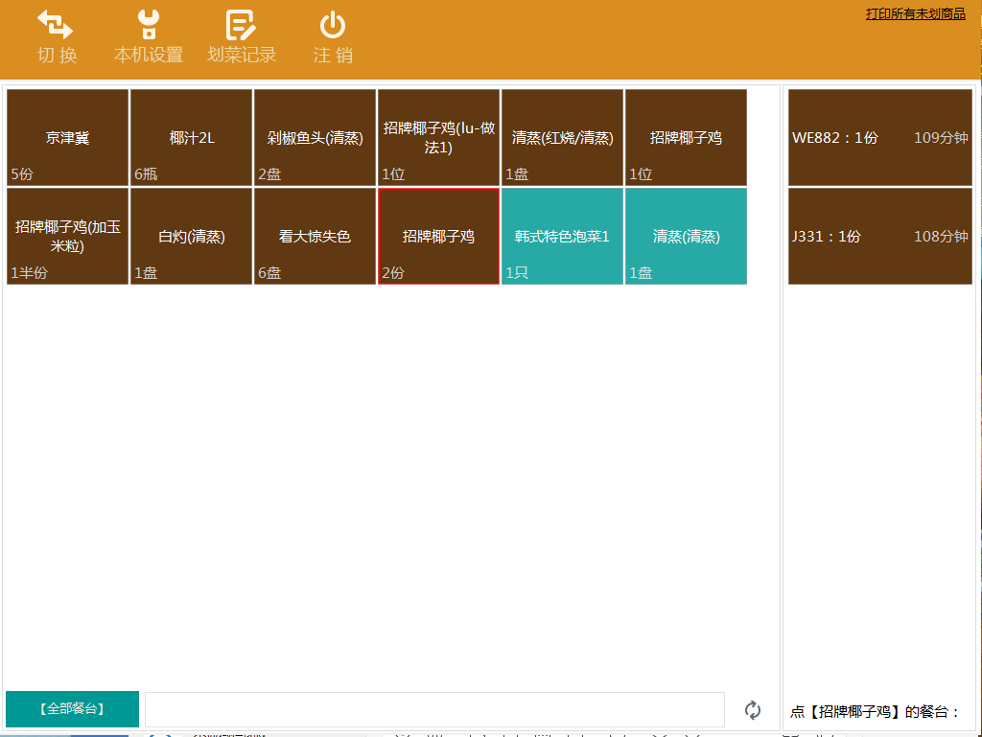
Task: Select 招牌椰子鸡(lu-做法1) tile
Action: pos(438,138)
